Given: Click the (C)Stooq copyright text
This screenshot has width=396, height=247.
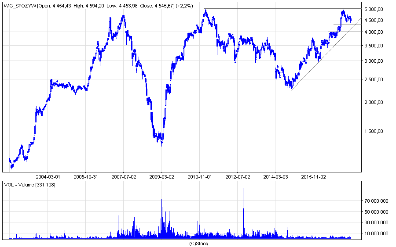Looking at the screenshot, I should 199,243.
